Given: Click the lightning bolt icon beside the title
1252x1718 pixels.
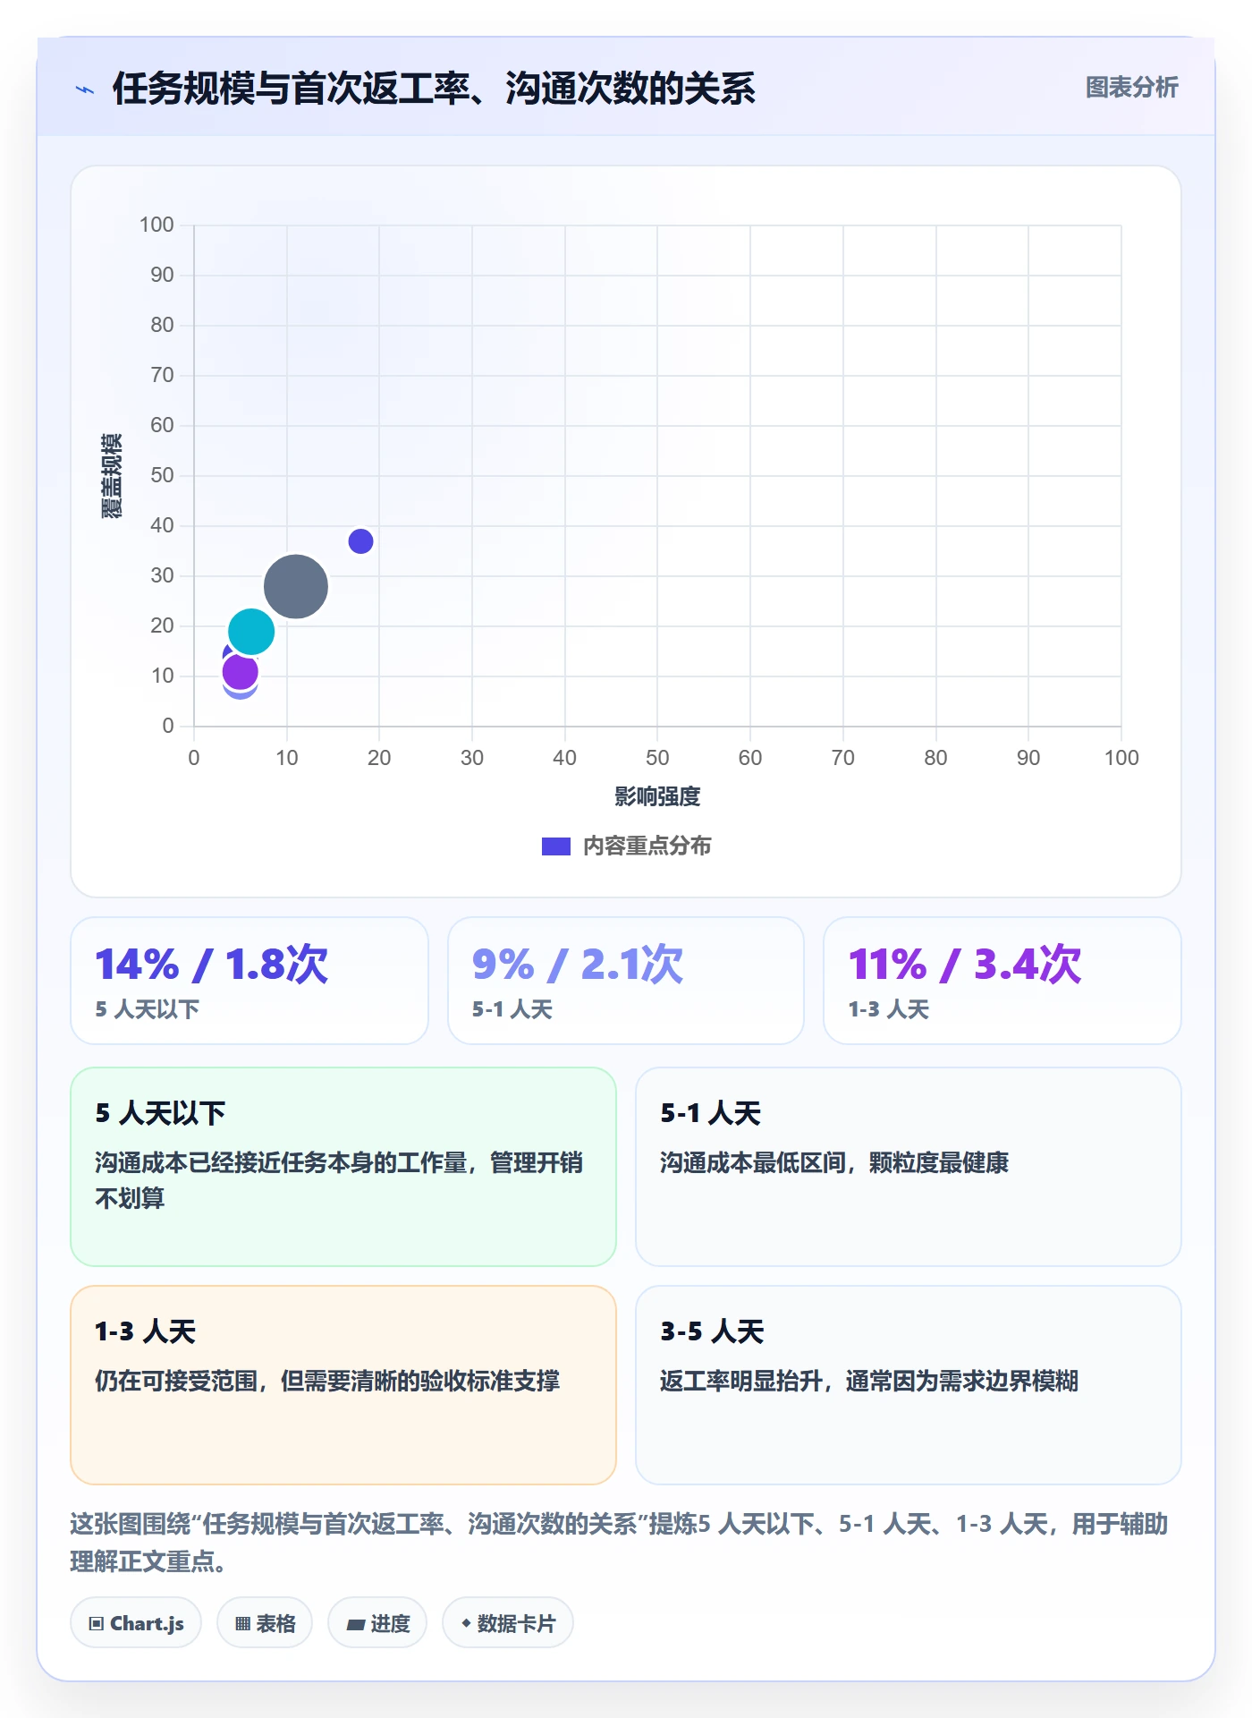Looking at the screenshot, I should pyautogui.click(x=85, y=89).
